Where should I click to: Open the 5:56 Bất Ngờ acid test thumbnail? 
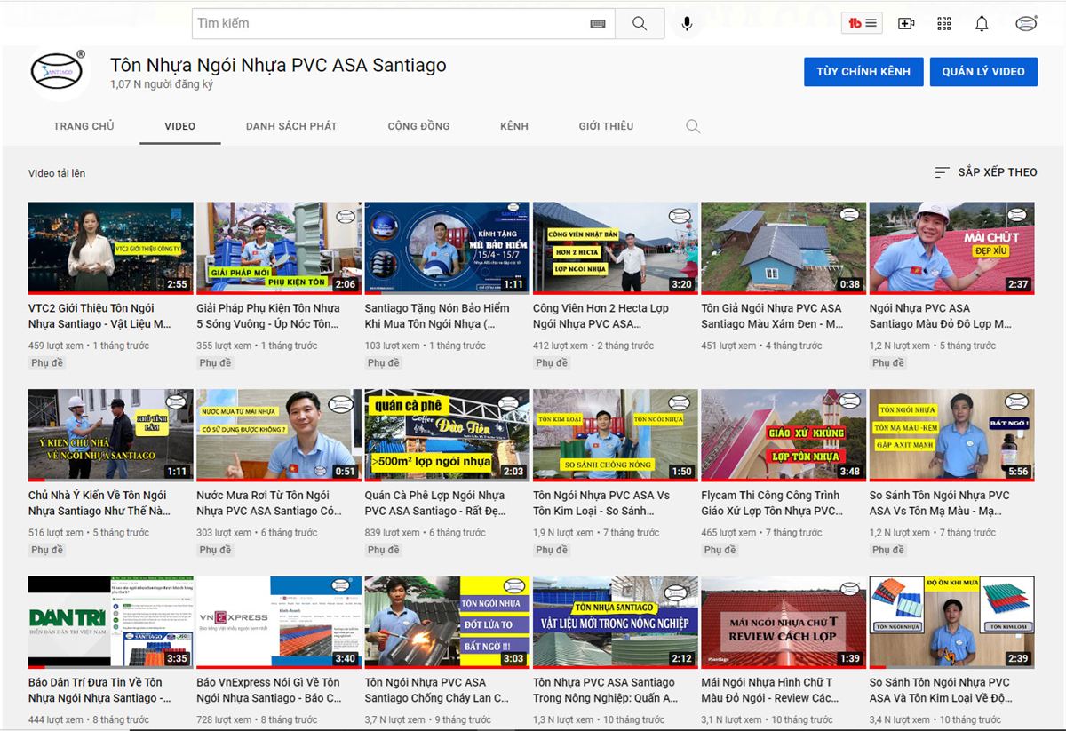pos(951,435)
